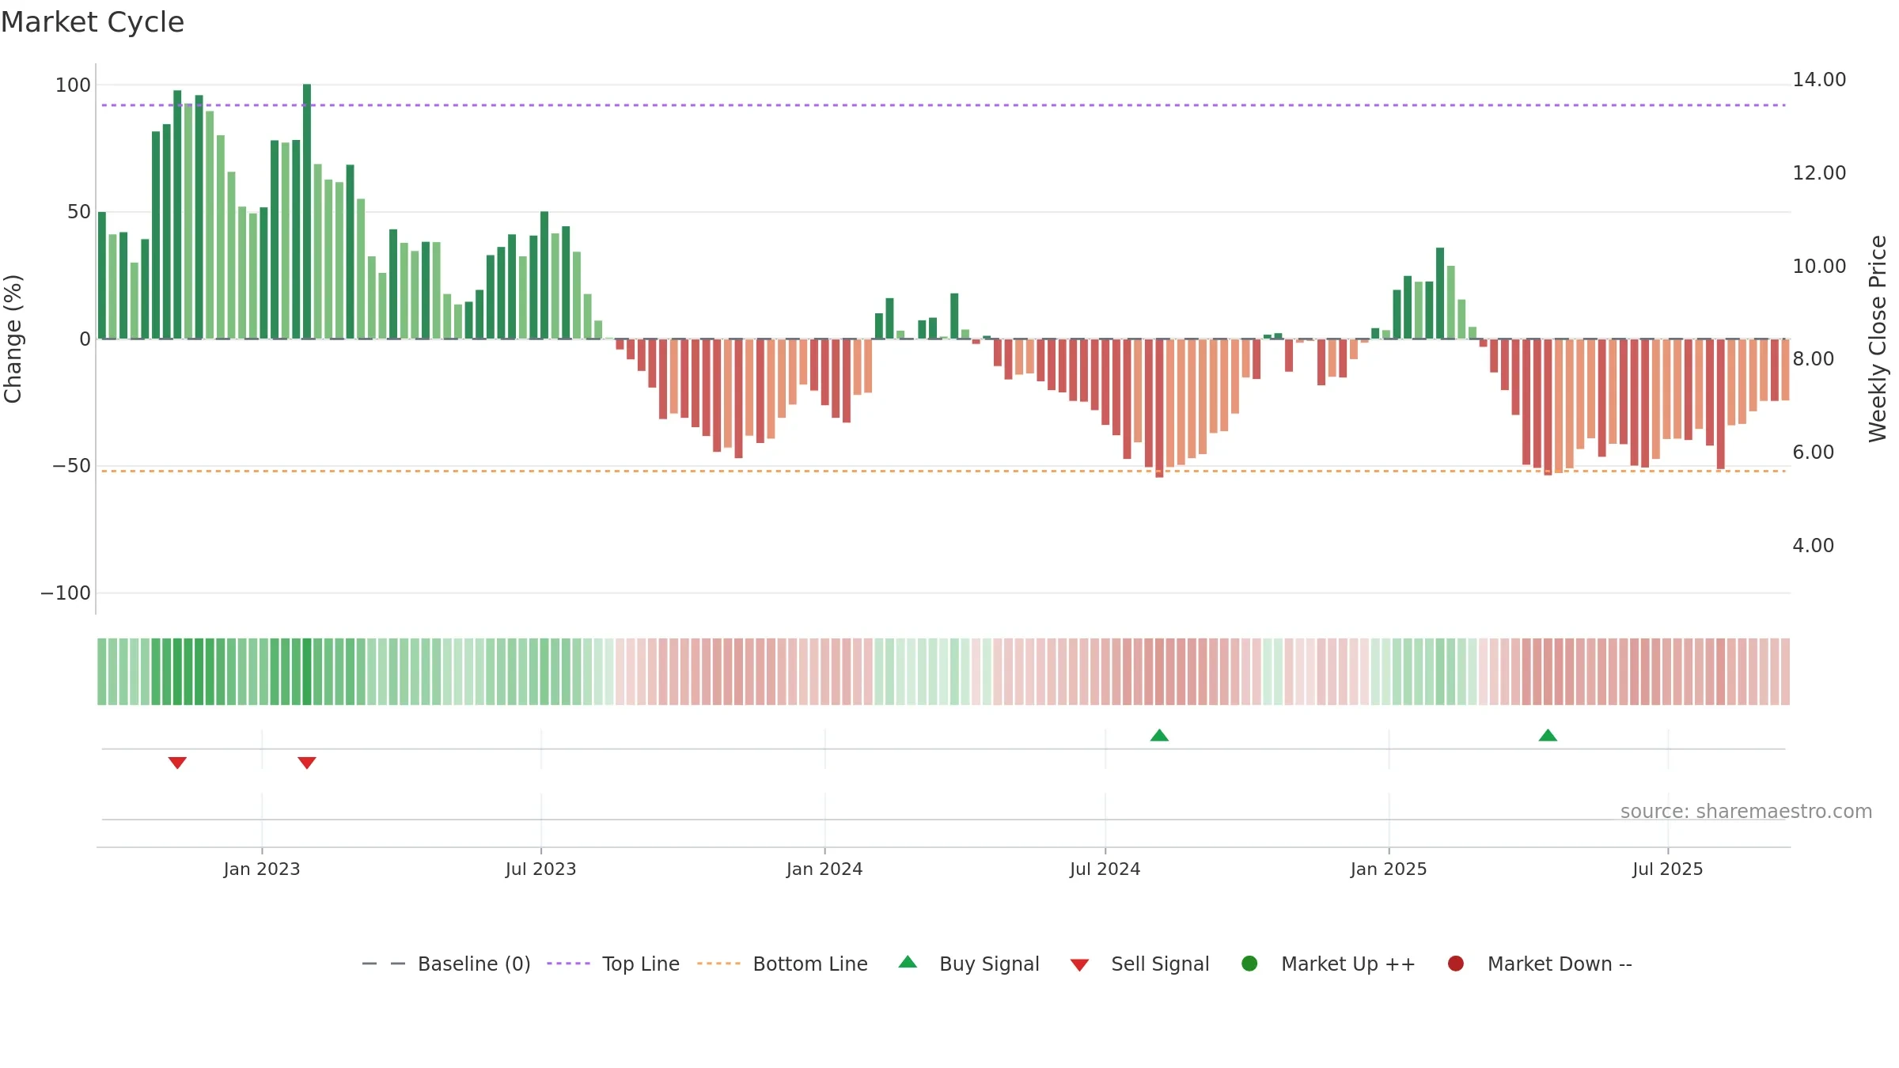This screenshot has height=1068, width=1899.
Task: Click the Weekly Close Price axis title
Action: (x=1878, y=339)
